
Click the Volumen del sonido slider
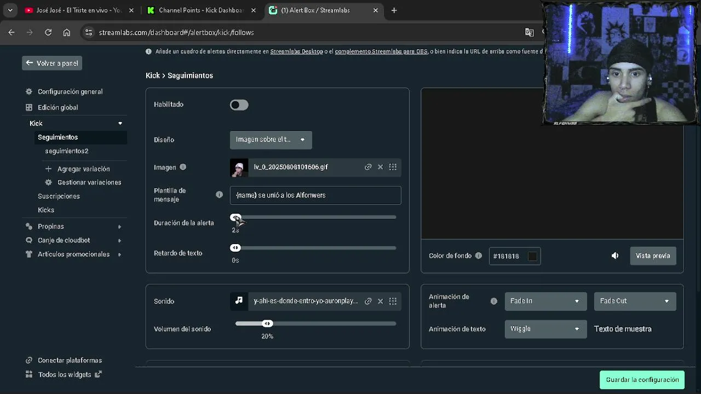pos(315,323)
